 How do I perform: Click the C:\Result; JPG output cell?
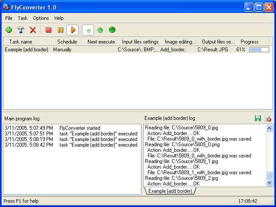click(x=213, y=50)
